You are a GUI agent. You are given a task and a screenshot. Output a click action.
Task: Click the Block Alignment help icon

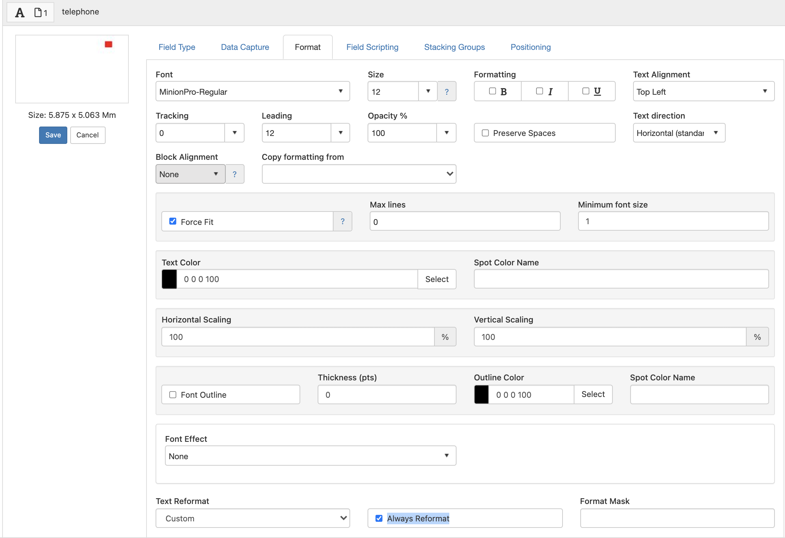click(235, 174)
